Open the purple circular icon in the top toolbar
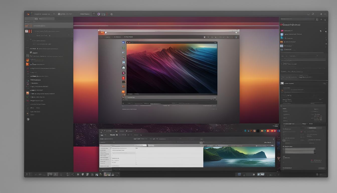This screenshot has width=337, height=193. 99,14
